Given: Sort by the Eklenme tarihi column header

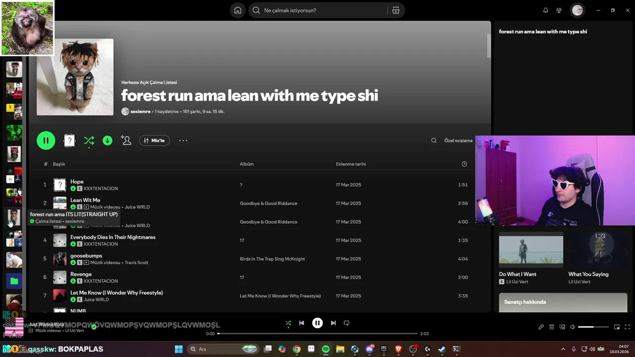Looking at the screenshot, I should (351, 164).
